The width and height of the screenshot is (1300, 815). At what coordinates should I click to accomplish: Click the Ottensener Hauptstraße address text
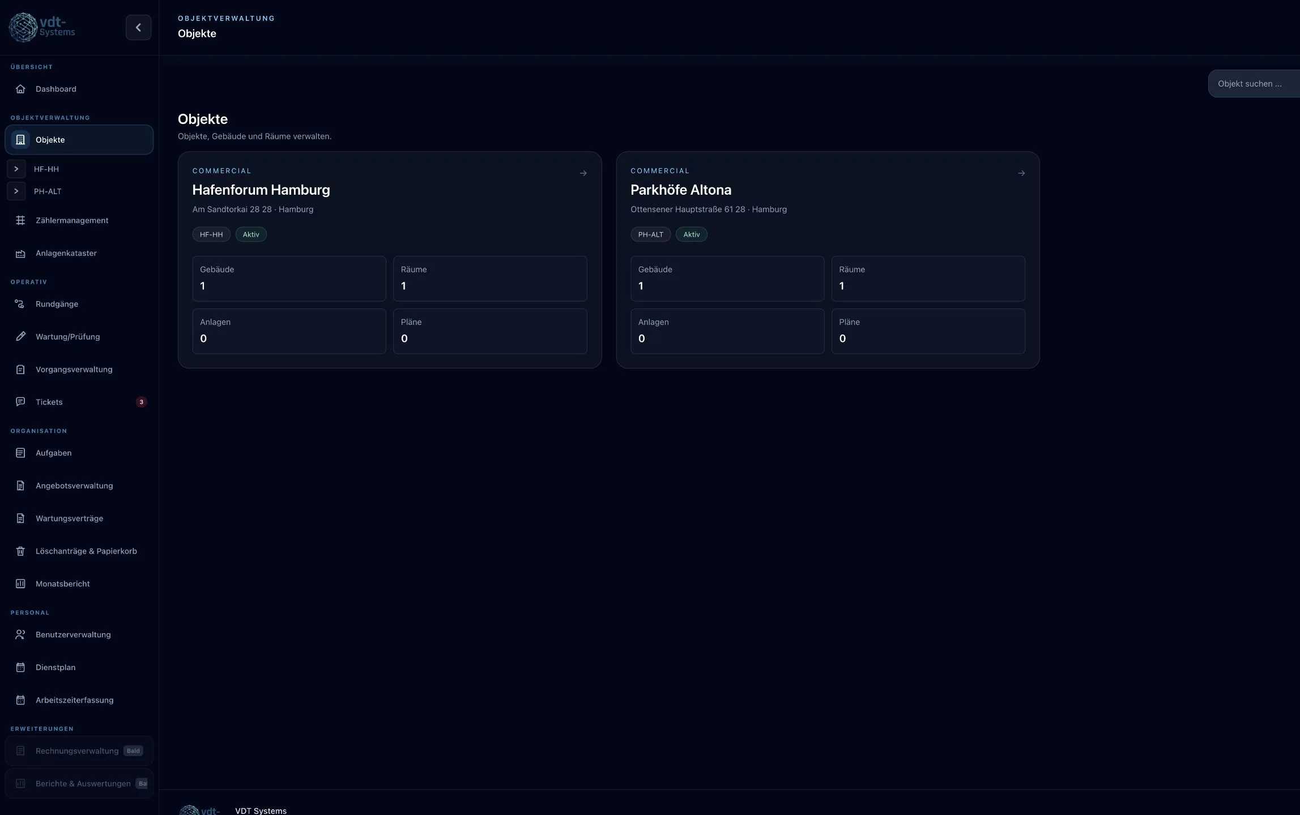click(x=709, y=209)
